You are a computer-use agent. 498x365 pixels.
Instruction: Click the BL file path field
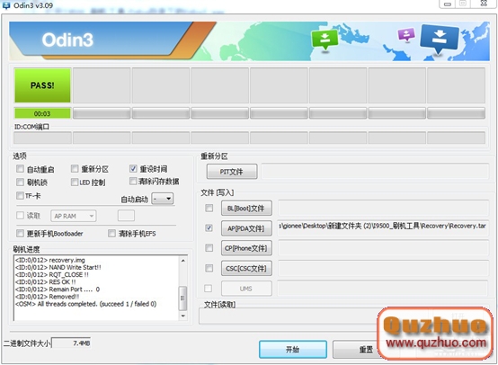tap(383, 208)
